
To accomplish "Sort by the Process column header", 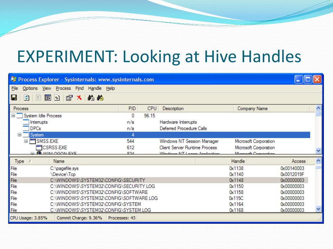I will (x=64, y=108).
